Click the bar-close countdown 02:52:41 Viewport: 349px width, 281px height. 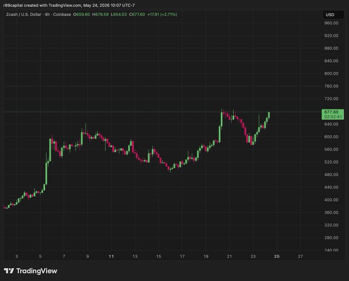(x=333, y=117)
